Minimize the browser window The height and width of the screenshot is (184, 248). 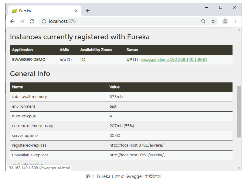tap(206, 7)
